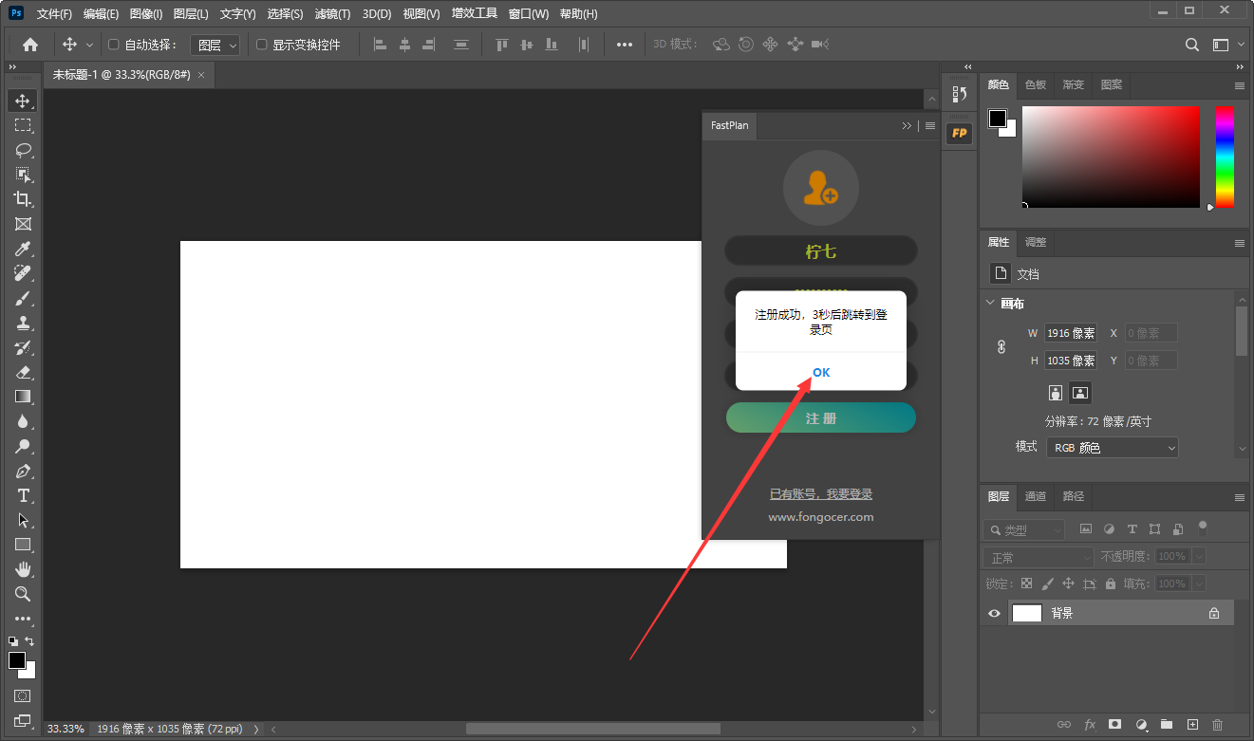Switch to the 通道 tab
The height and width of the screenshot is (741, 1254).
click(x=1035, y=496)
